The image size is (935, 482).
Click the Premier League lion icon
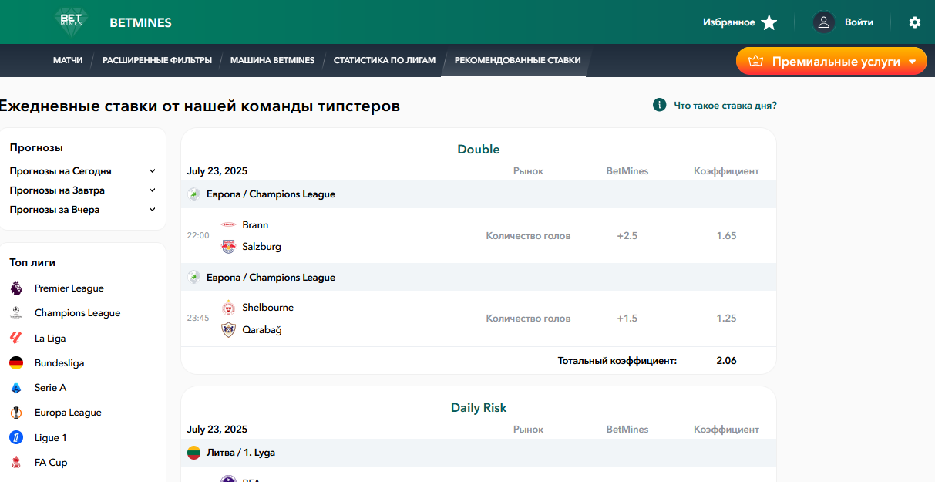pos(16,288)
